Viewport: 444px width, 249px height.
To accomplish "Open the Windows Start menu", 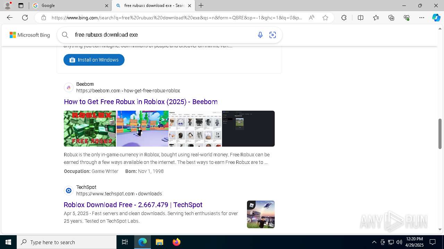I will [8, 242].
